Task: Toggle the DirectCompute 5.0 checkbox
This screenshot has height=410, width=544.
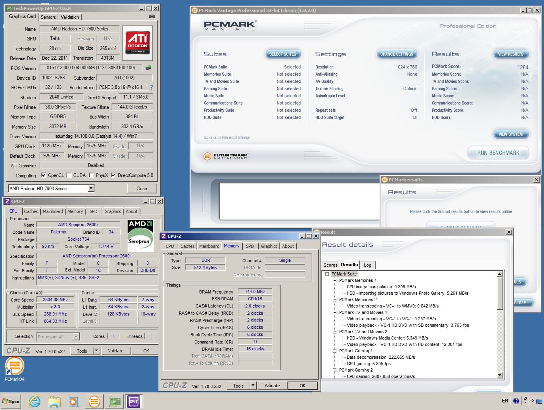Action: [x=113, y=175]
